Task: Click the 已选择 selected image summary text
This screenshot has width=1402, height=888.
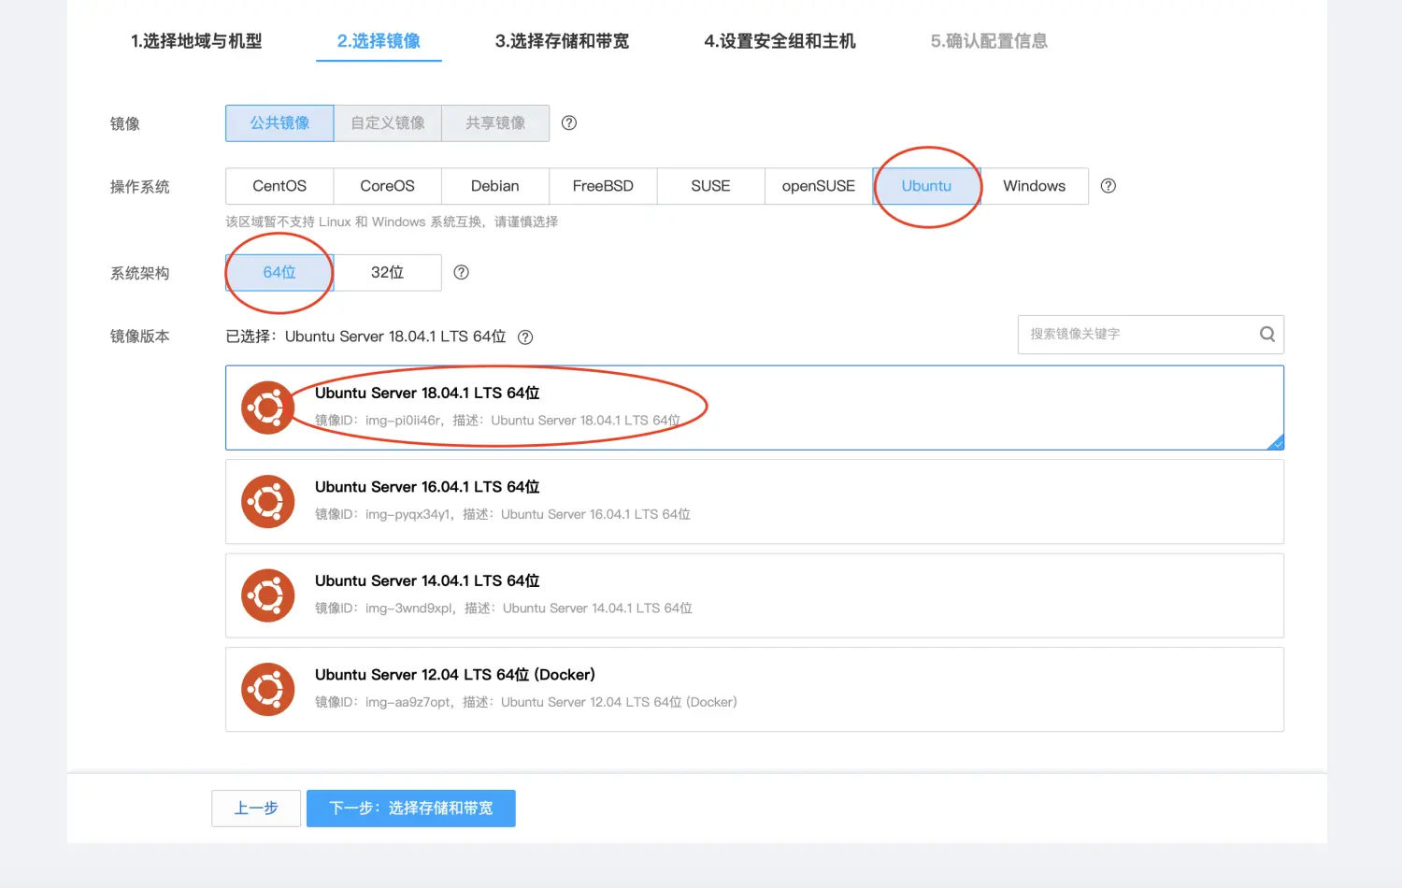Action: click(x=365, y=337)
